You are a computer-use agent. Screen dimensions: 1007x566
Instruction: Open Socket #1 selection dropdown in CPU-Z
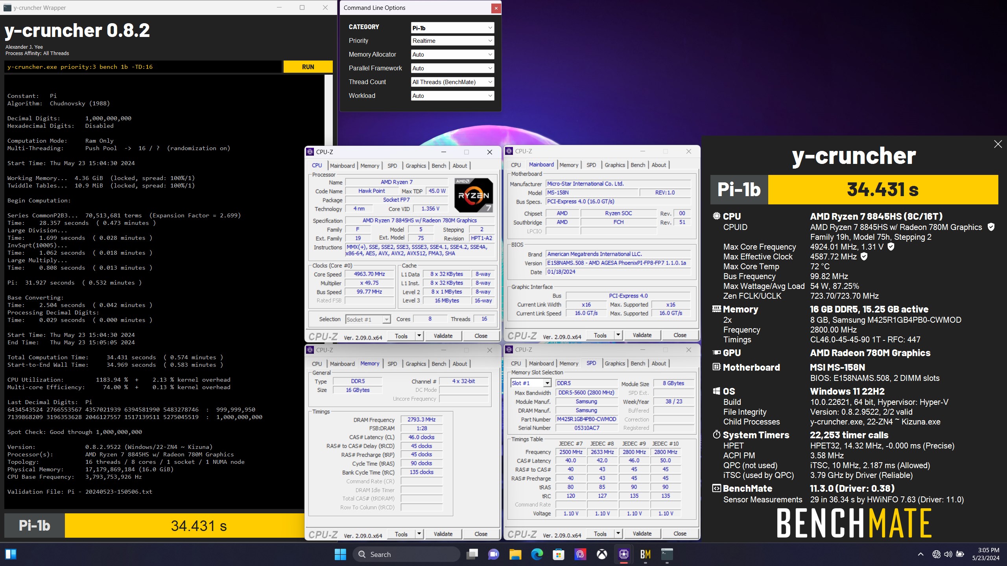(x=368, y=320)
